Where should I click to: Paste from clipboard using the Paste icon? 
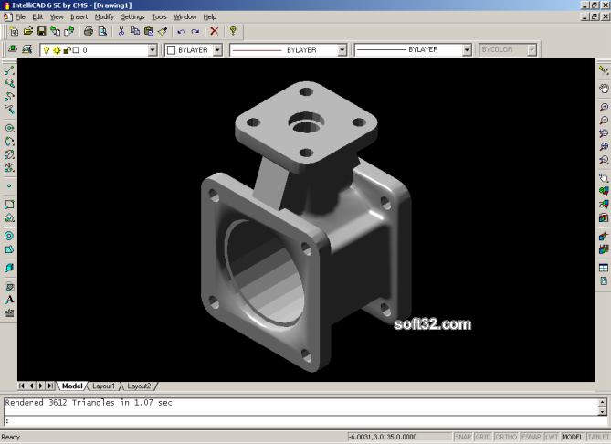point(149,32)
